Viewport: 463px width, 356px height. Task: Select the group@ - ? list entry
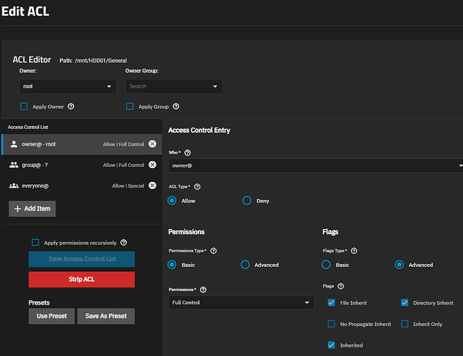click(x=82, y=165)
